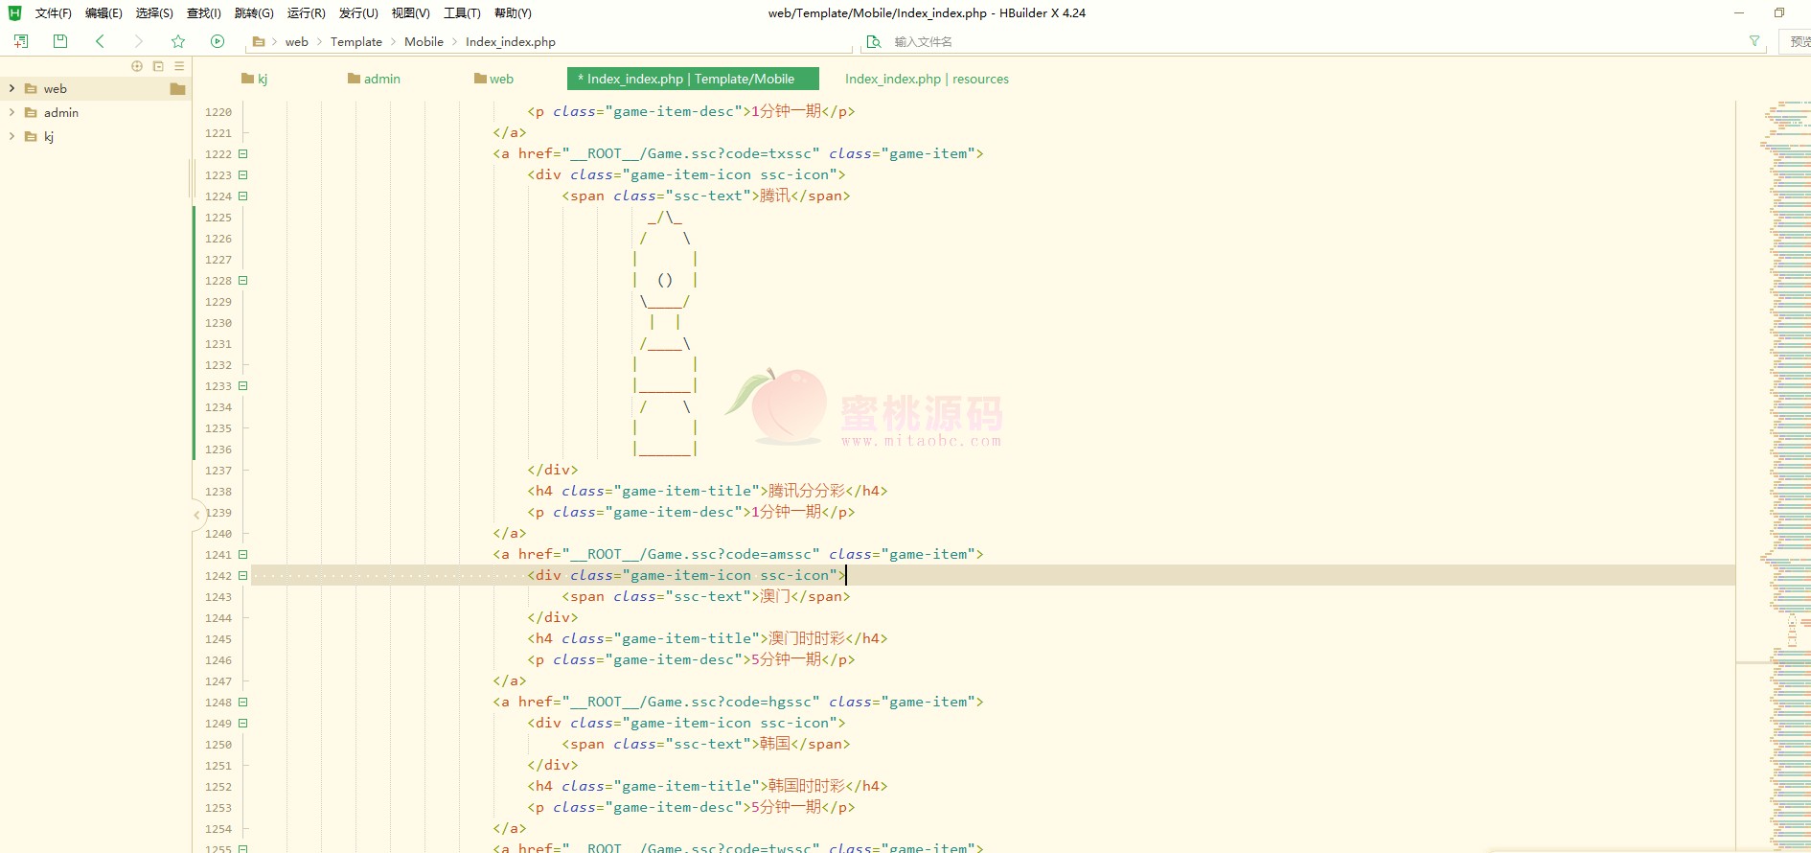This screenshot has width=1811, height=853.
Task: Click the new file icon in toolbar
Action: [21, 41]
